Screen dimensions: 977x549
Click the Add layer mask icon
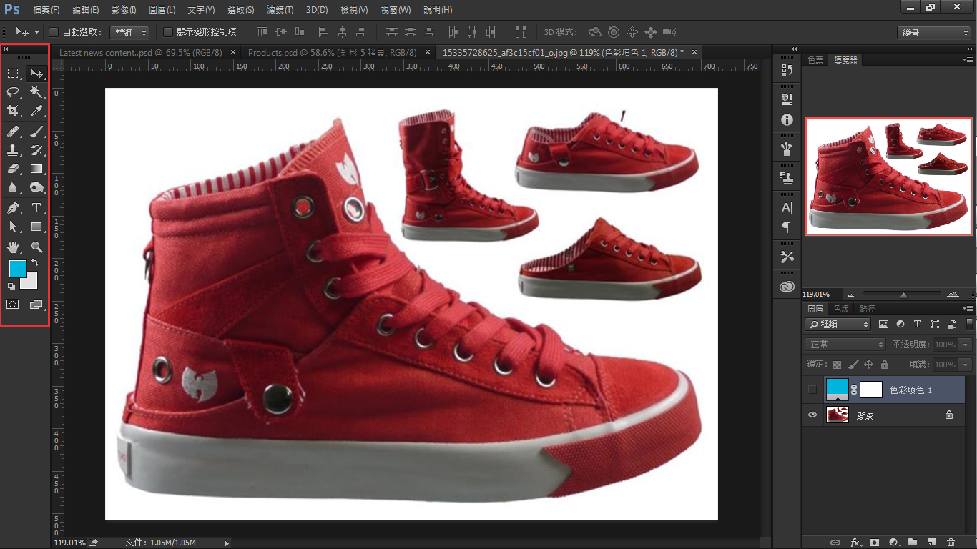point(874,543)
